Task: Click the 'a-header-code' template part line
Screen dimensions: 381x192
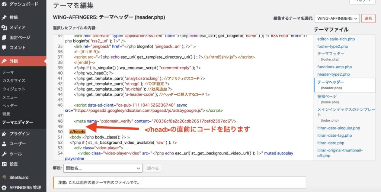Action: 142,94
